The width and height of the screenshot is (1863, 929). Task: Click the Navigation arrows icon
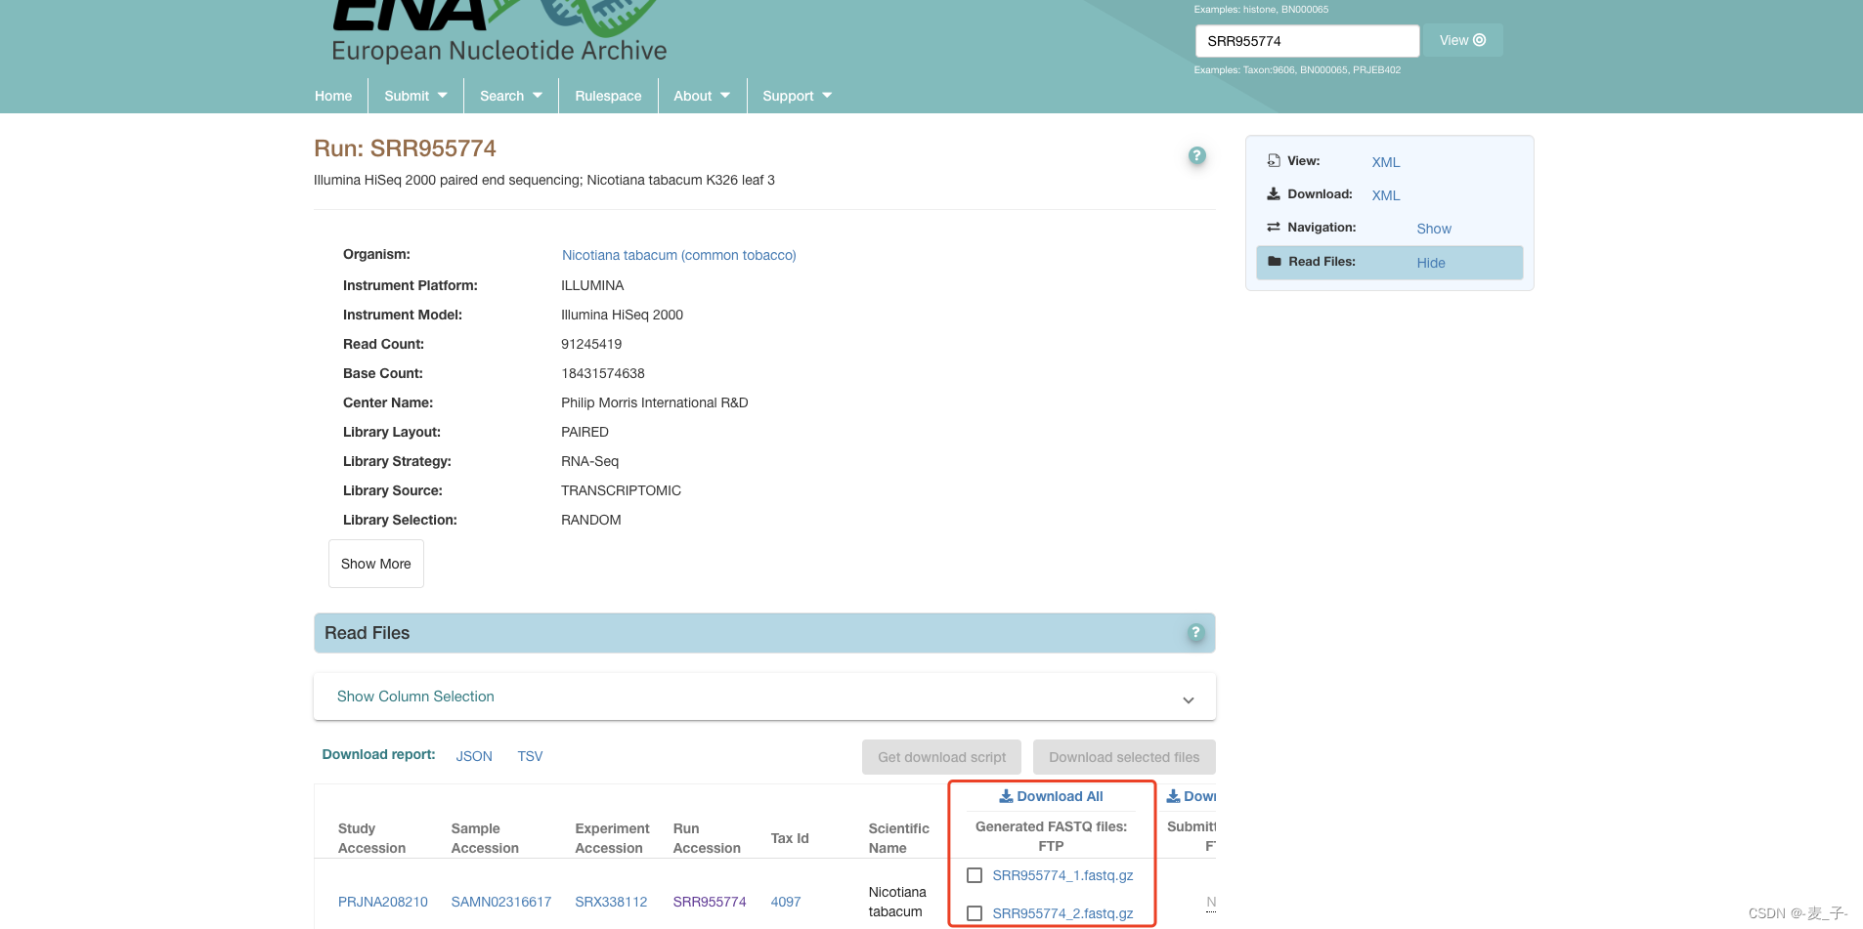pos(1274,227)
